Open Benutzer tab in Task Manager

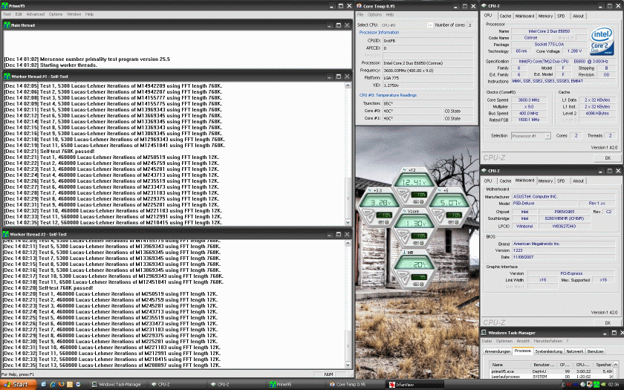595,351
